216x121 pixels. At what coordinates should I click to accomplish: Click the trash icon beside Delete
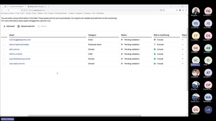coord(38,26)
